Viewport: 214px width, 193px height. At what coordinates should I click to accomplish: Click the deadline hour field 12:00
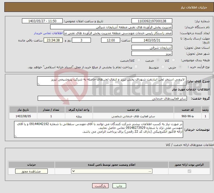(x=111, y=40)
